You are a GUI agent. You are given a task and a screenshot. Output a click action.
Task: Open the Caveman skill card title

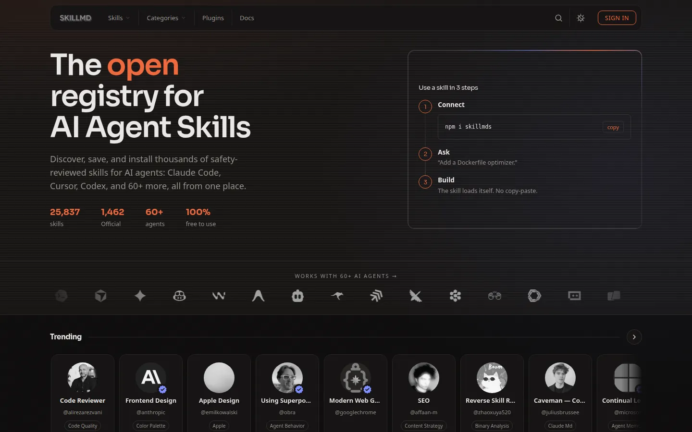560,400
